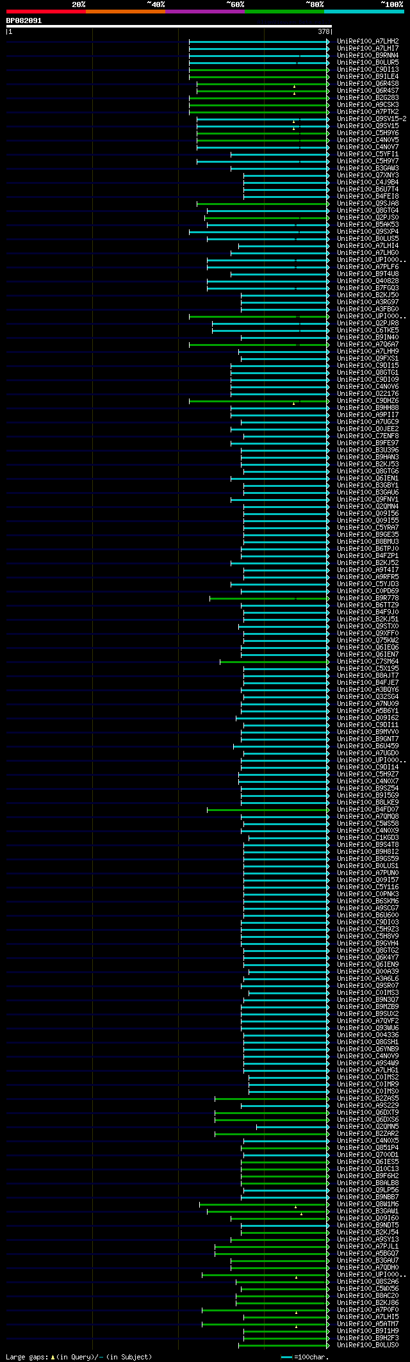
Task: Click the yellow gap marker on the C9DHZ6 row
Action: click(x=294, y=403)
